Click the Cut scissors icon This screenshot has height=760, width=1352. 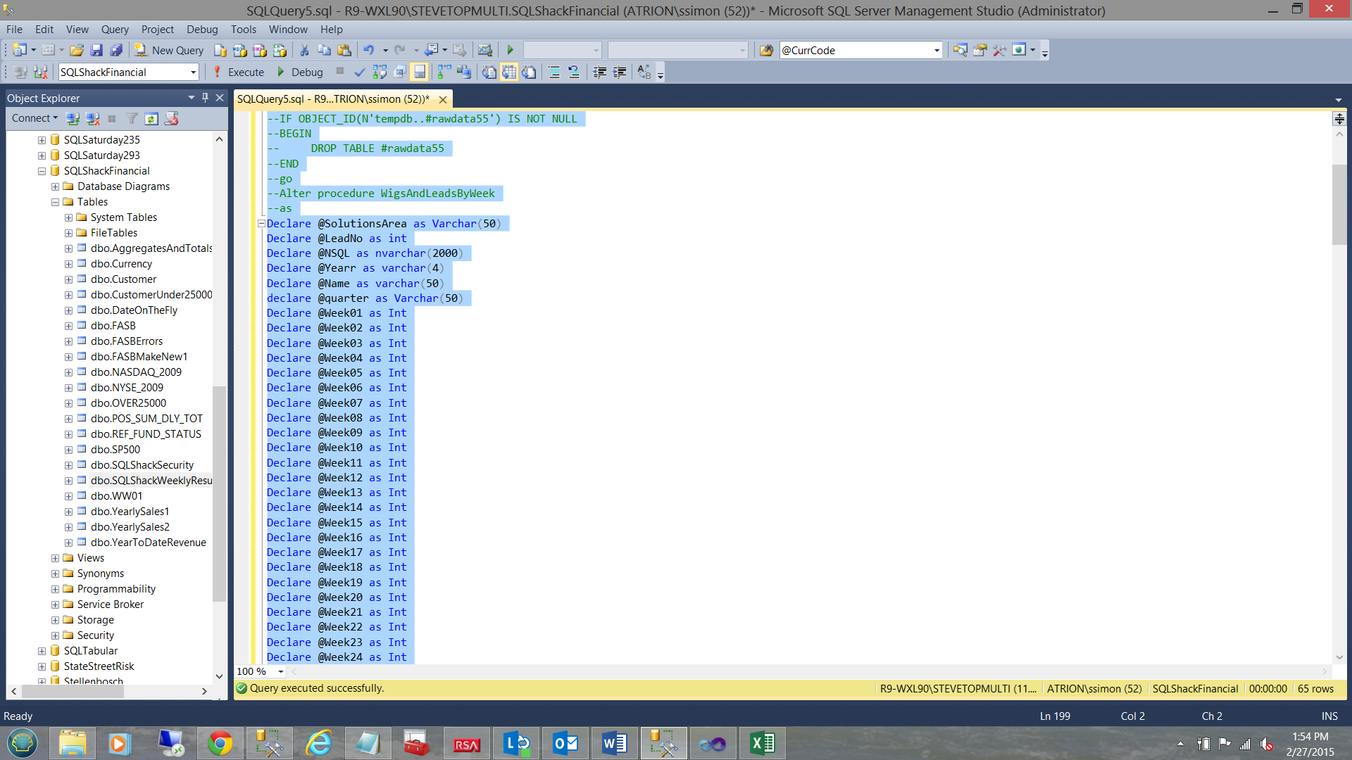tap(304, 50)
